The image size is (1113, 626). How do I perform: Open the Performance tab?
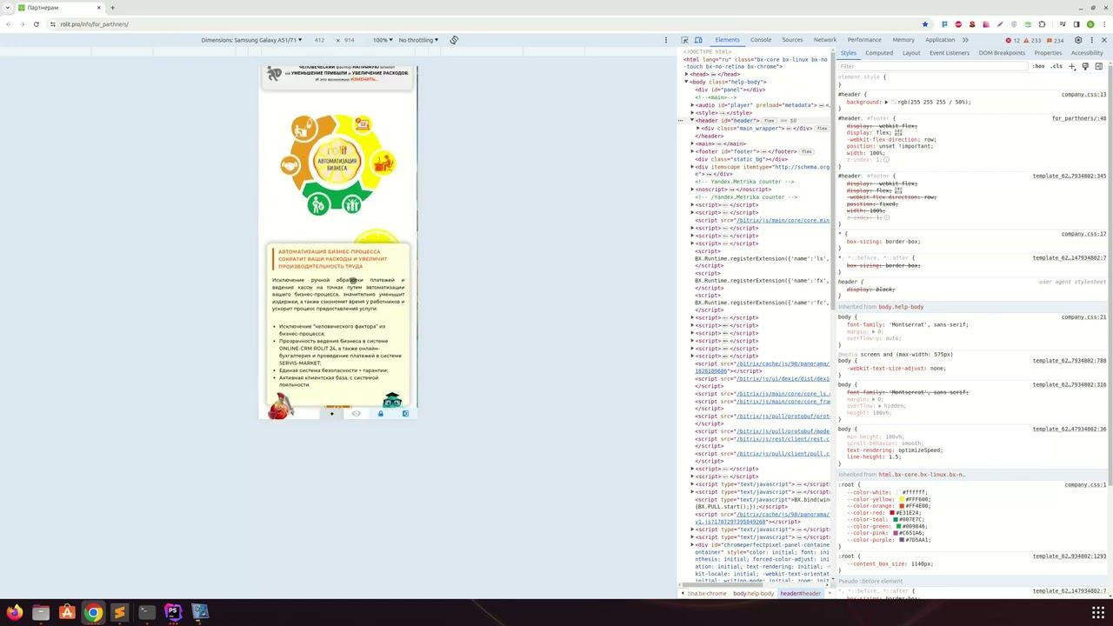[864, 40]
